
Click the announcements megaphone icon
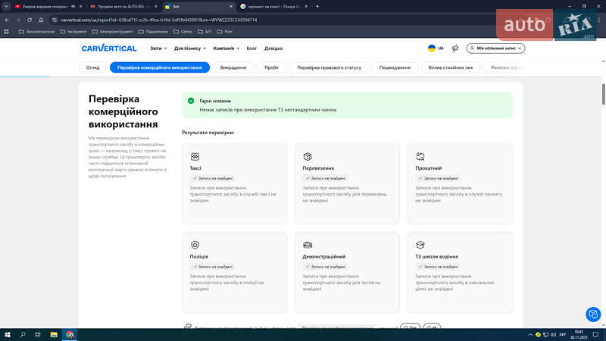[454, 48]
